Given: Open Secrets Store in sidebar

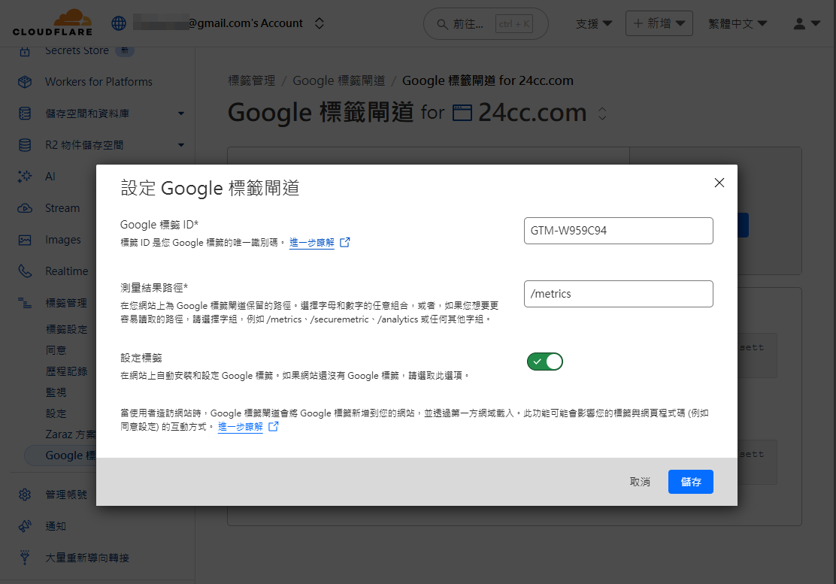Looking at the screenshot, I should pyautogui.click(x=77, y=50).
